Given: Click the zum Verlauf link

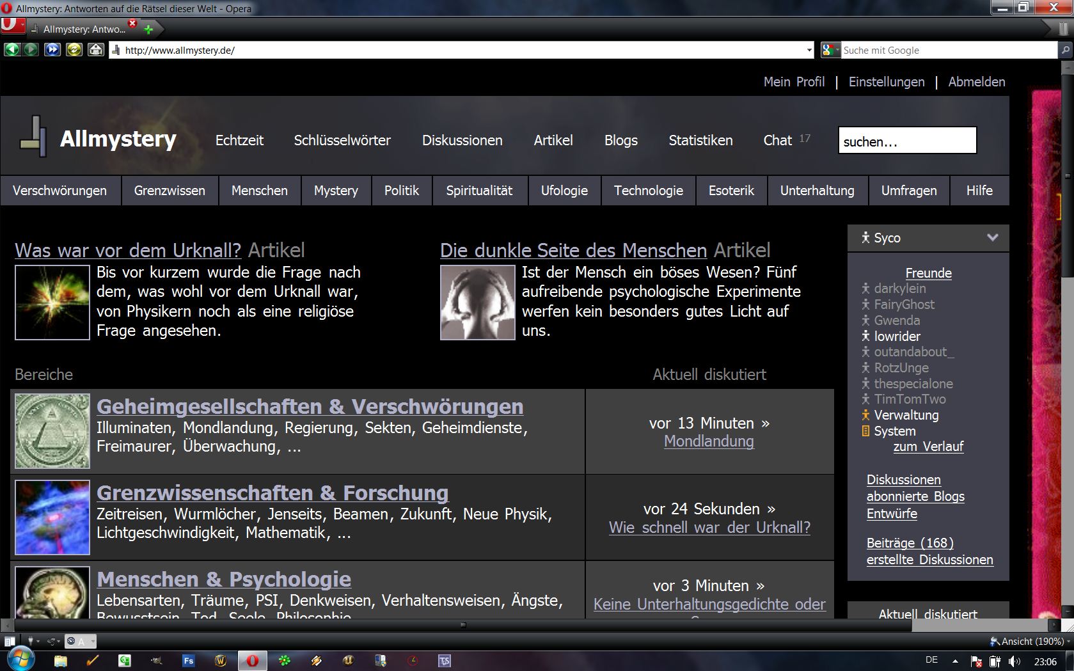Looking at the screenshot, I should pyautogui.click(x=928, y=446).
